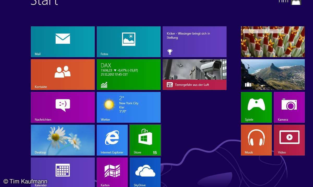Click '21.12.2012 17:45 CET' timestamp
This screenshot has height=187, width=313.
pos(114,74)
